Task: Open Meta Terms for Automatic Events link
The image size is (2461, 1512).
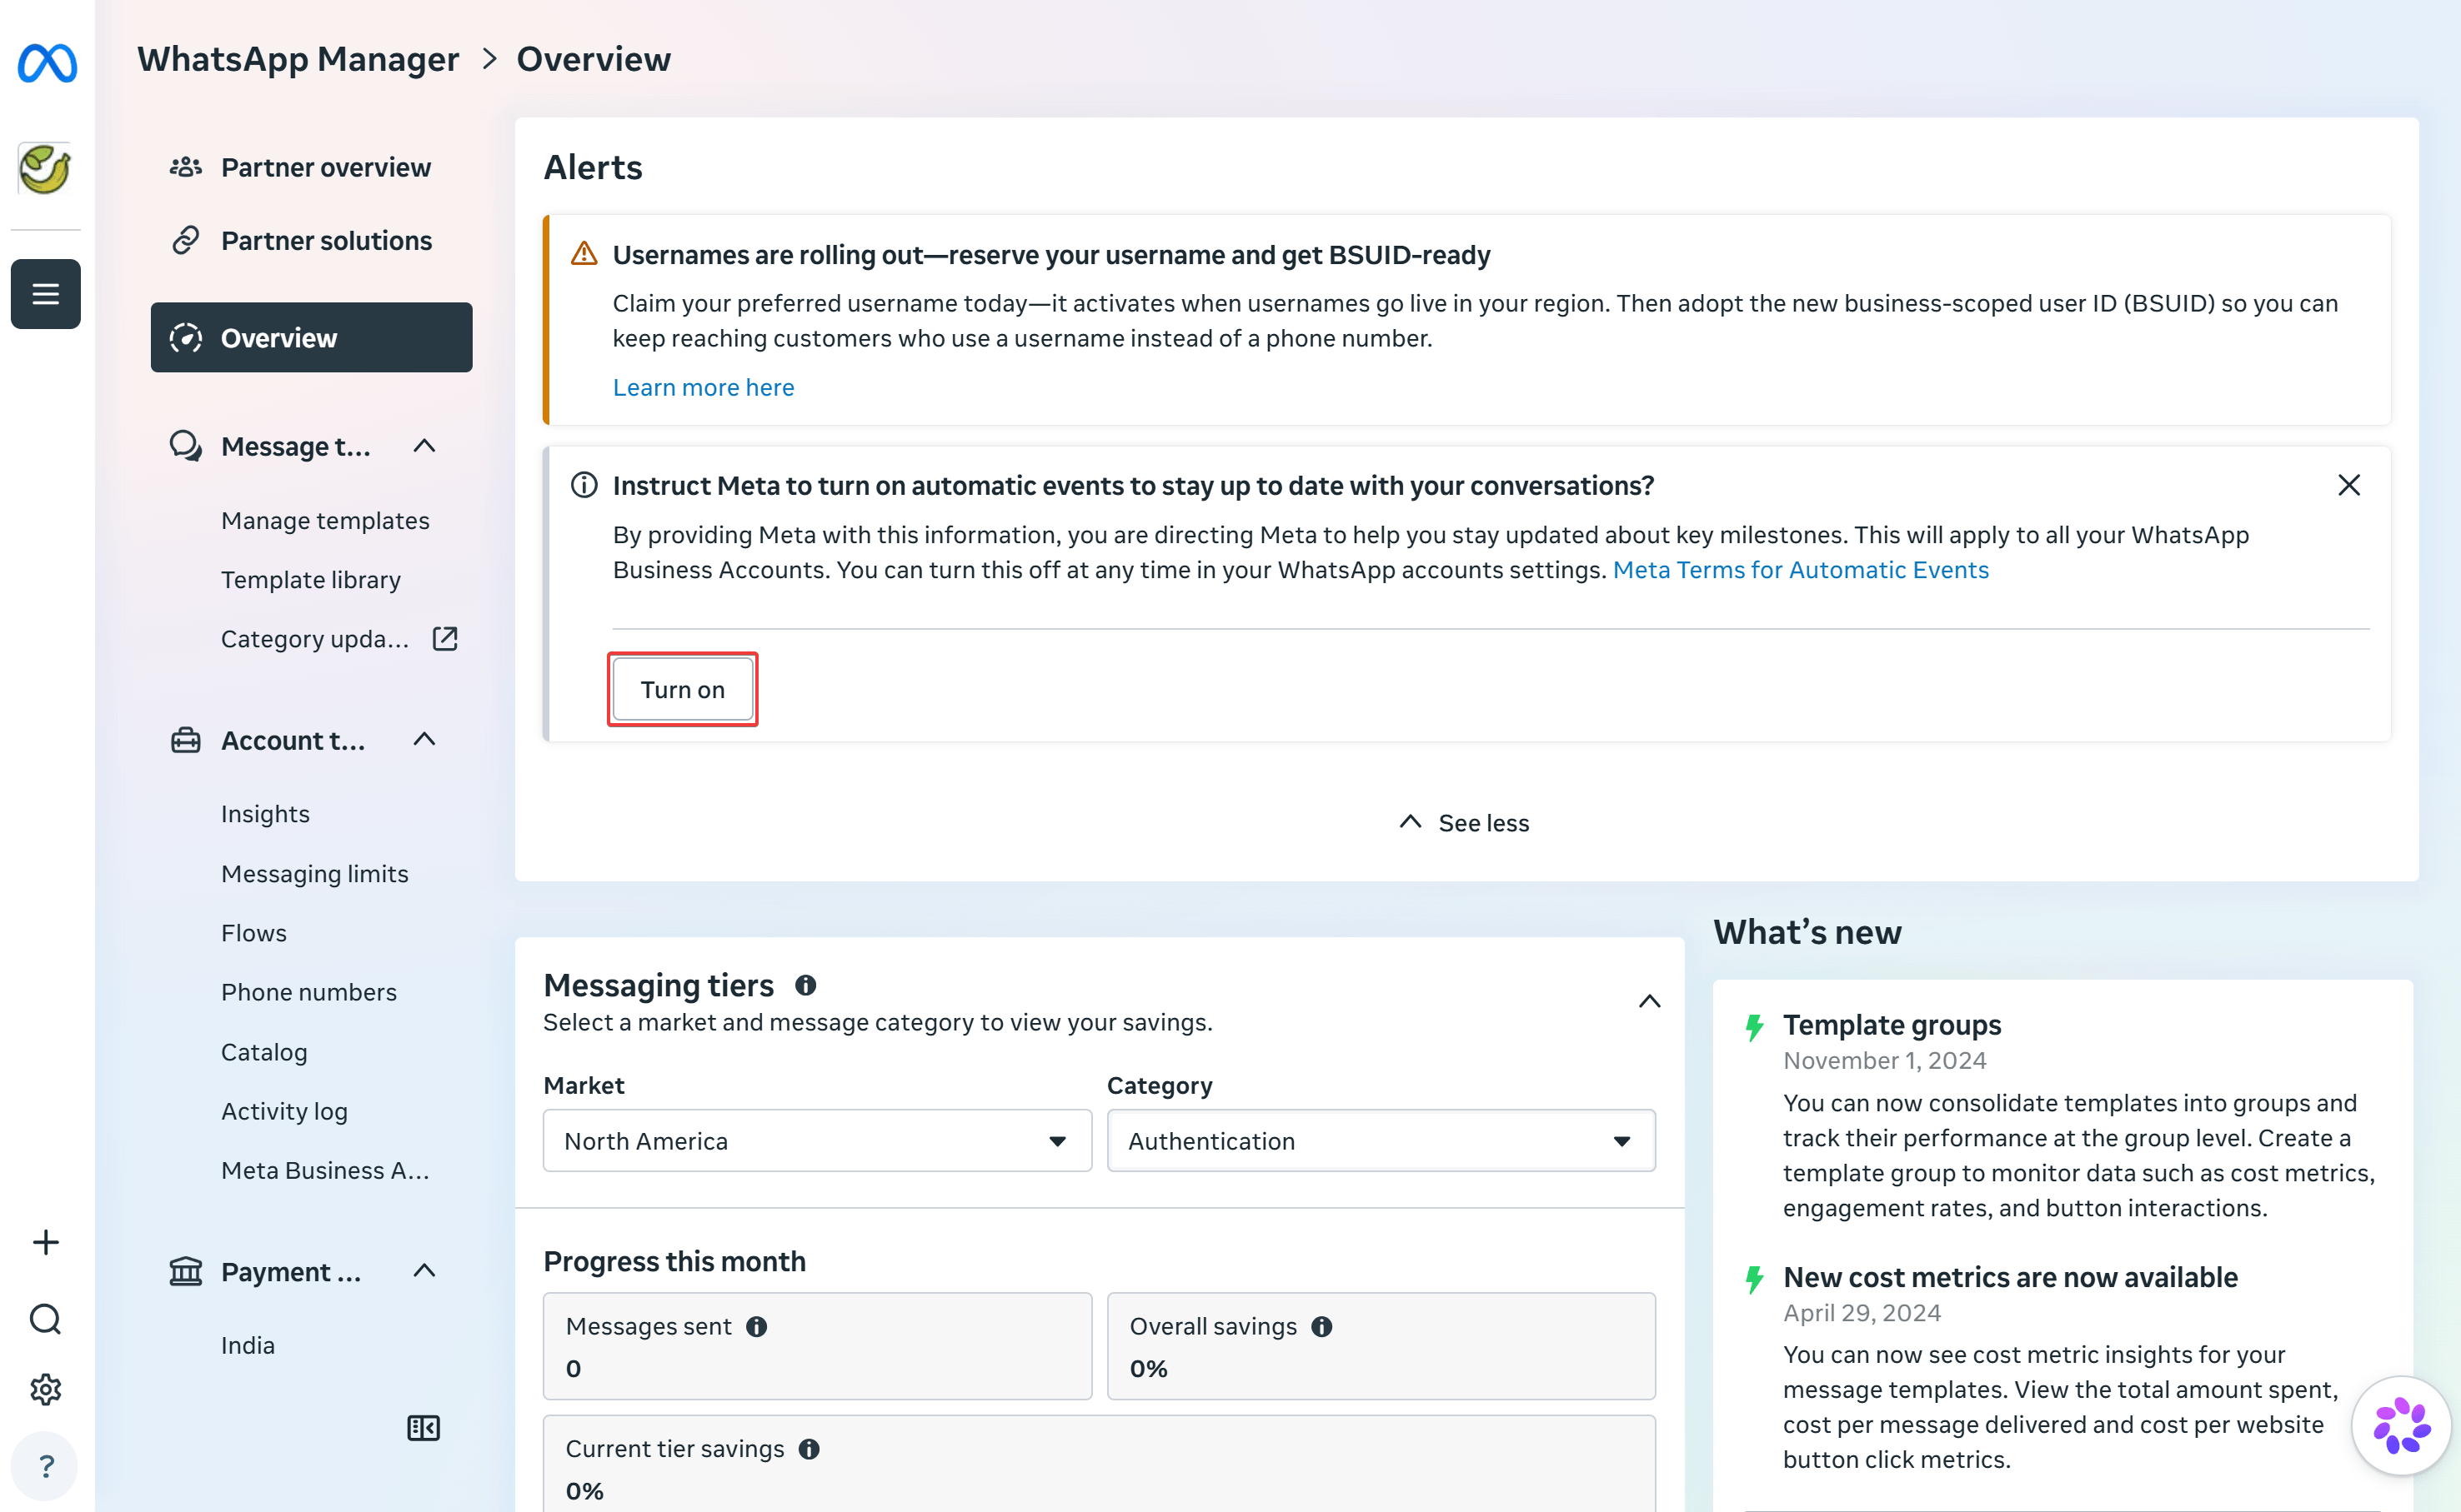Action: (x=1801, y=570)
